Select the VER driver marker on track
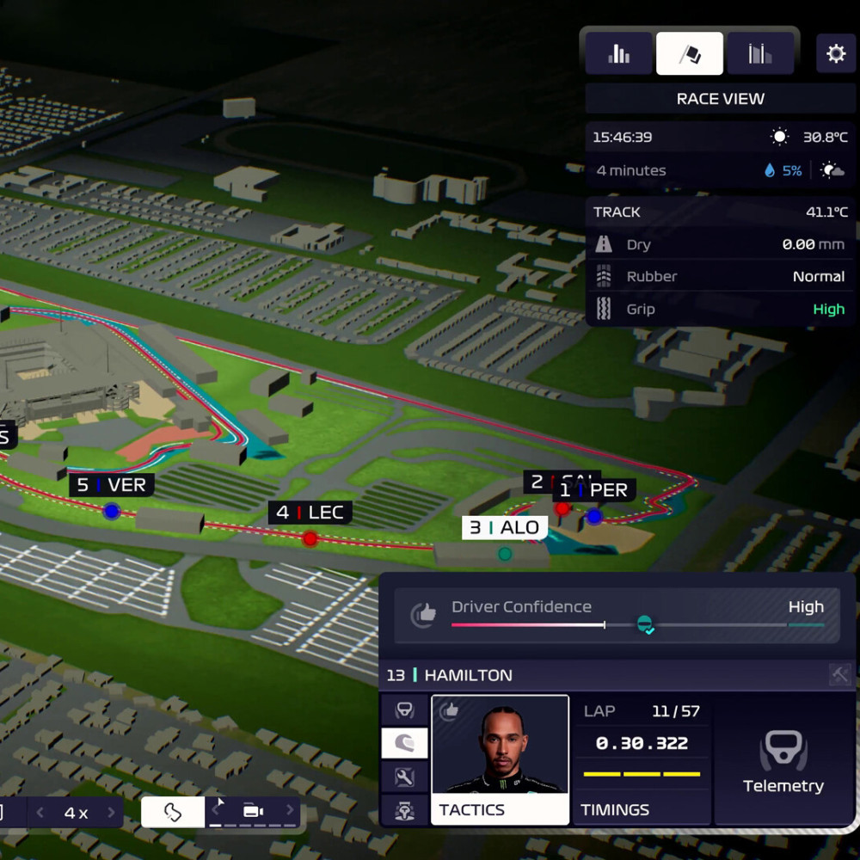The width and height of the screenshot is (860, 860). pos(111,511)
